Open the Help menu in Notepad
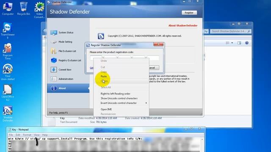The image size is (271, 152). click(x=45, y=135)
